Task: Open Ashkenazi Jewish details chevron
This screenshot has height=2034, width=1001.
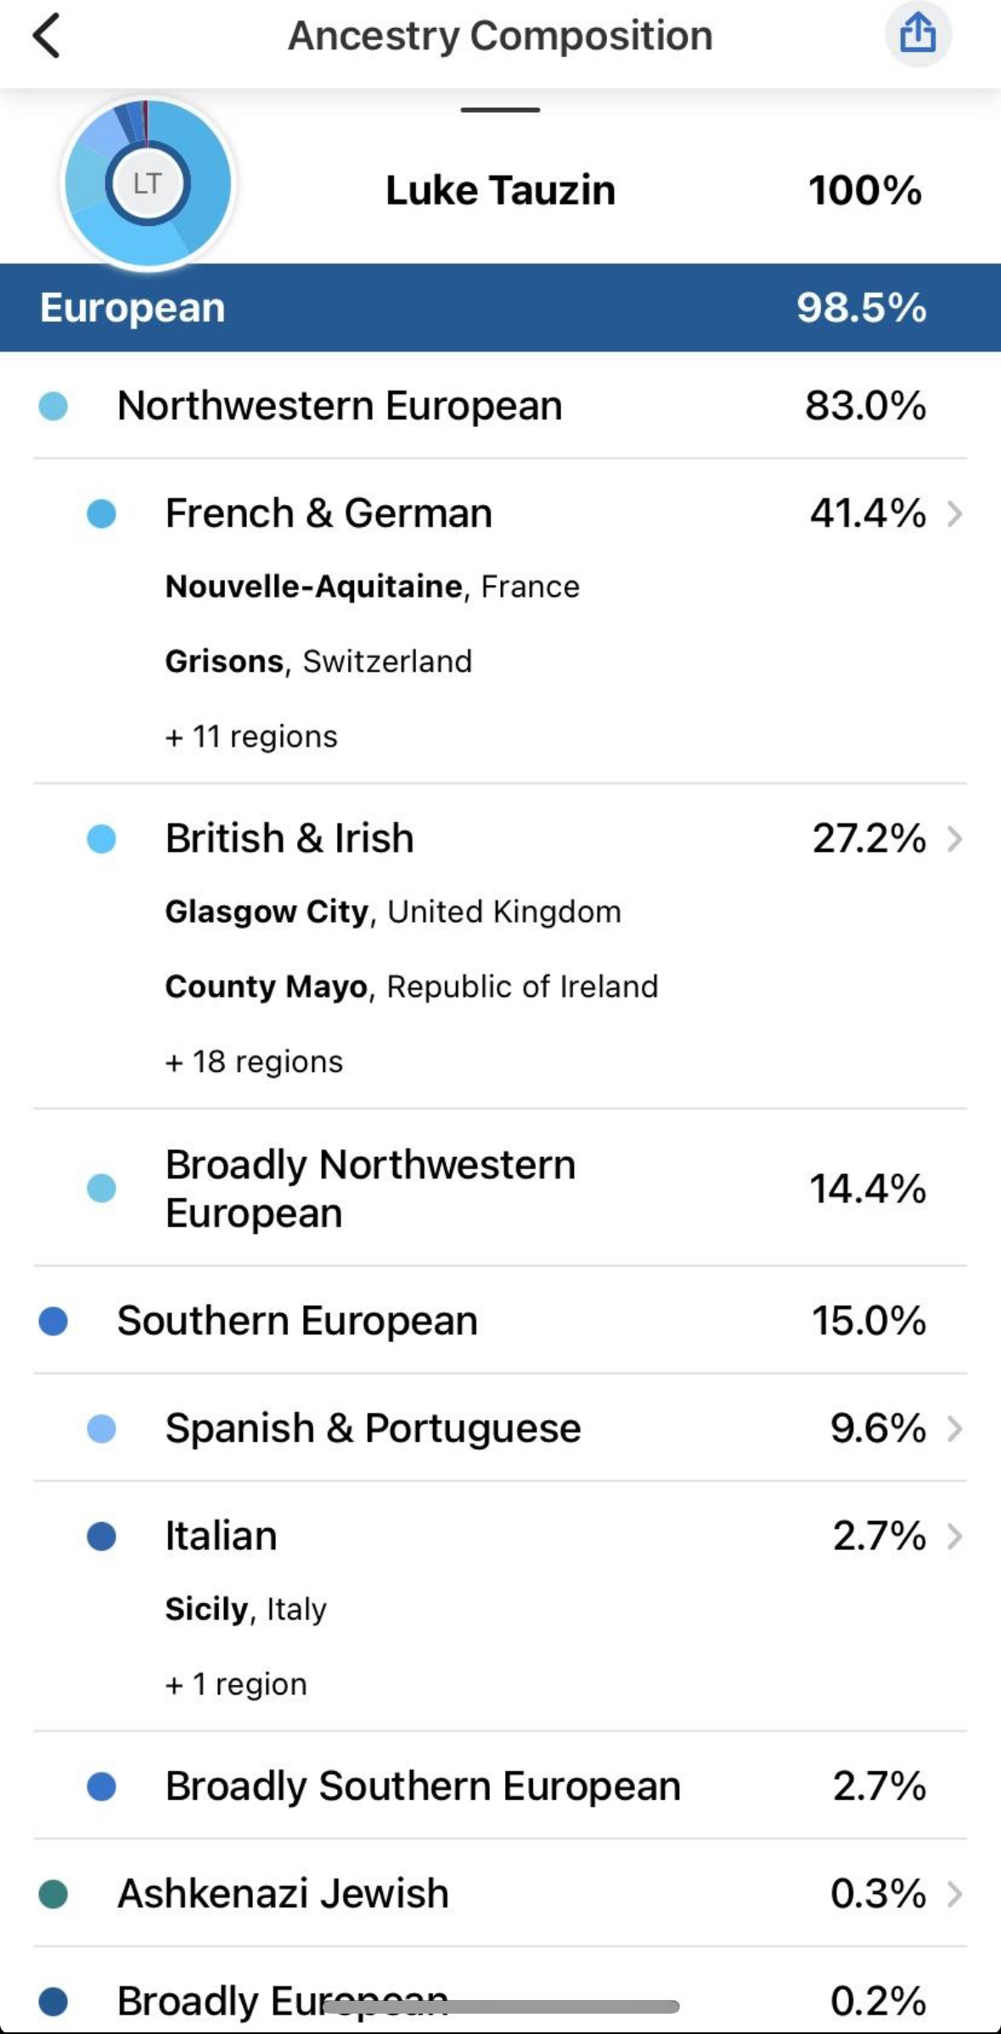Action: (955, 1894)
